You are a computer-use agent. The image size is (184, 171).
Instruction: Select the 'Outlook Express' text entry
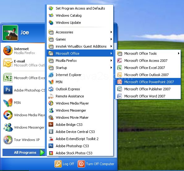tap(68, 89)
